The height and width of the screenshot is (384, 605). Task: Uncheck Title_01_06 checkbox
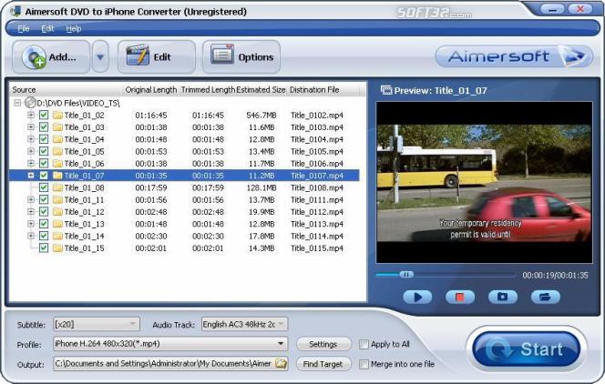44,163
